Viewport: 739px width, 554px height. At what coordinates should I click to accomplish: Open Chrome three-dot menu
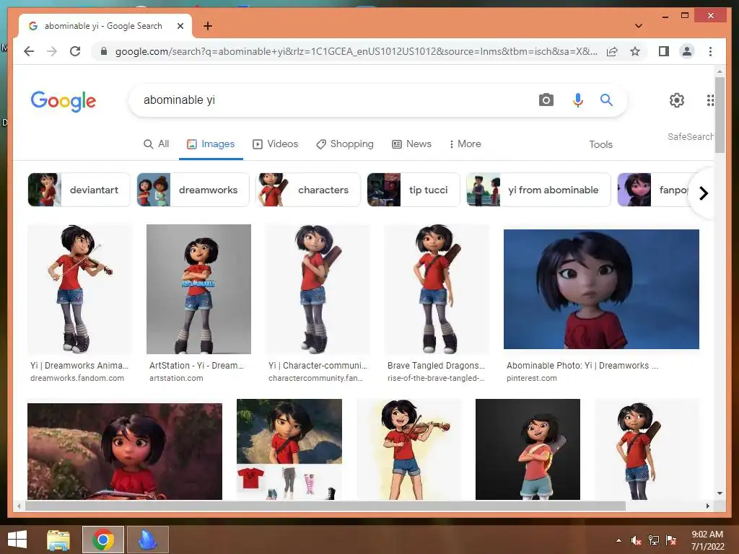pos(710,51)
